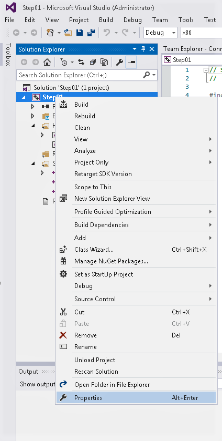222x441 pixels.
Task: Collapse the Step01 project node
Action: tap(24, 97)
